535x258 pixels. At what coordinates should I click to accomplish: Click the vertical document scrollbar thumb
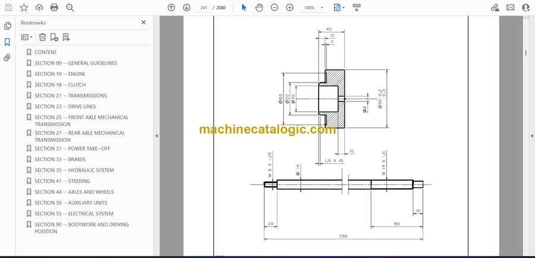pyautogui.click(x=526, y=53)
